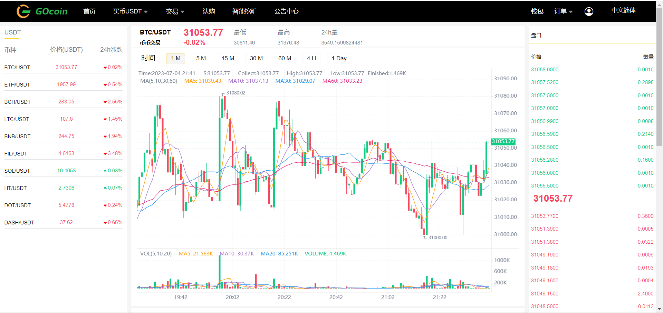Click the red down arrow in ETH/USDT row
The width and height of the screenshot is (663, 313).
click(x=105, y=85)
